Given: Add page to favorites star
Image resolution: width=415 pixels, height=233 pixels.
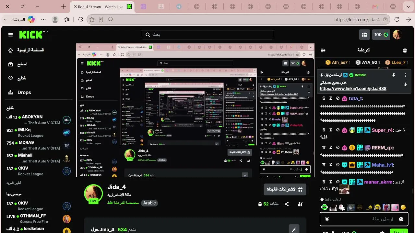Looking at the screenshot, I should (x=92, y=19).
